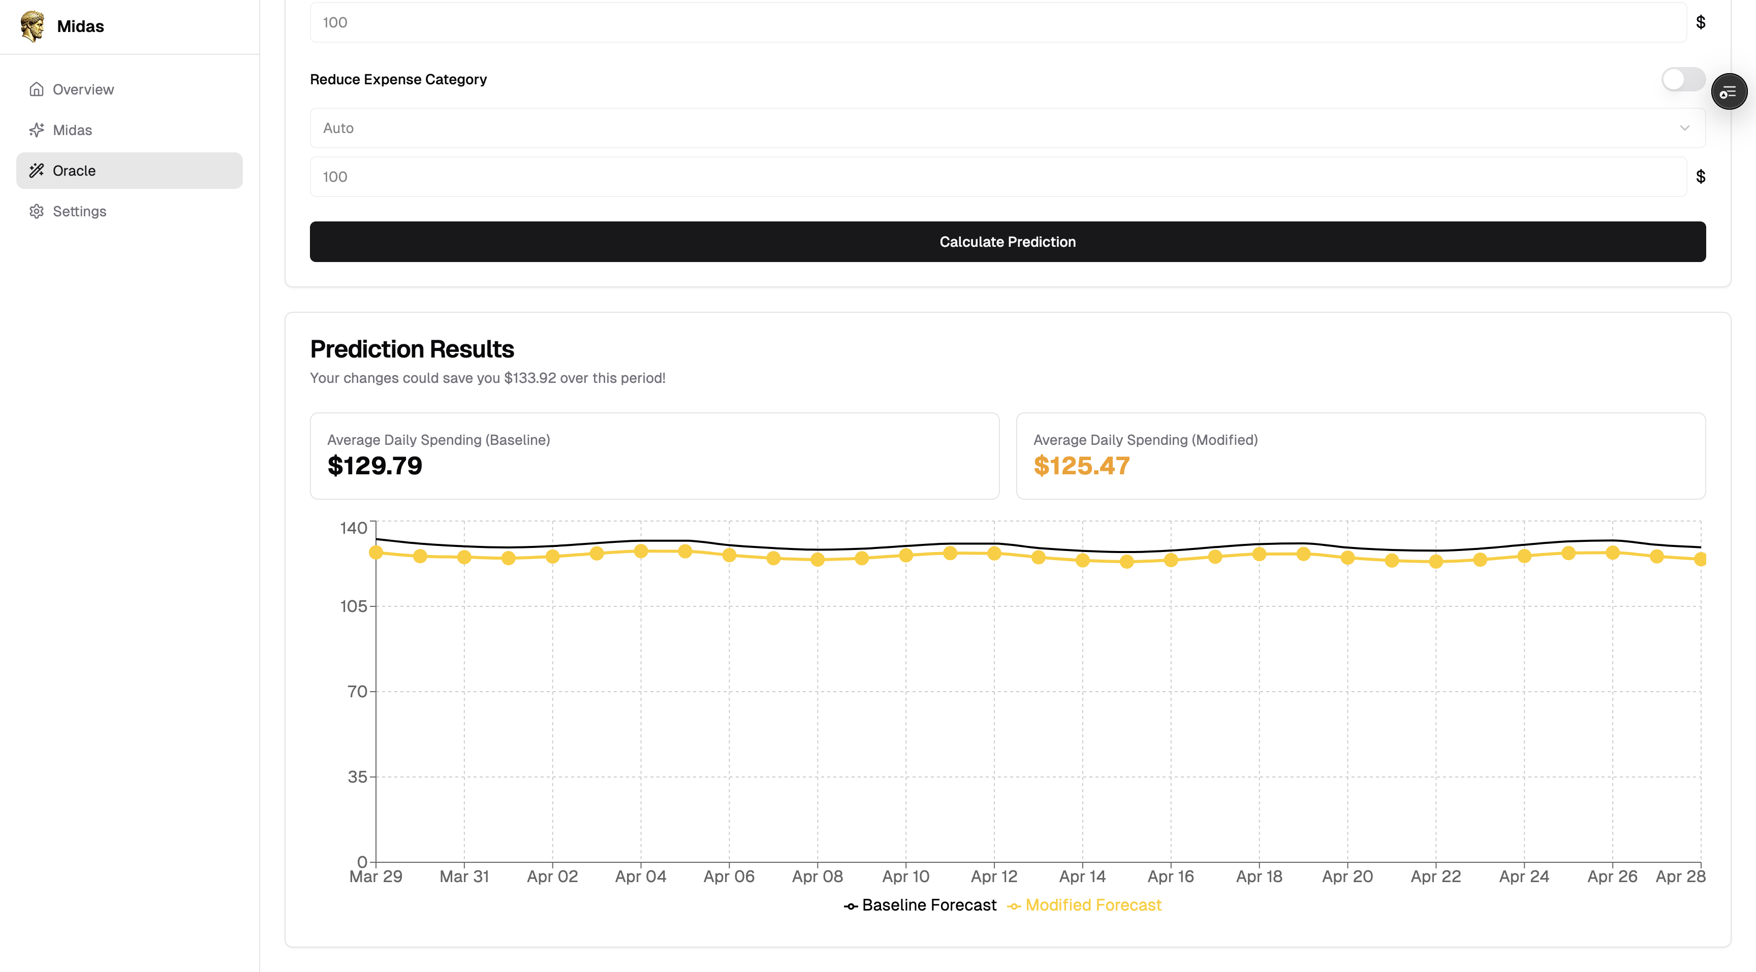Click the reduce expense amount field
Viewport: 1756px width, 972px height.
pyautogui.click(x=997, y=177)
